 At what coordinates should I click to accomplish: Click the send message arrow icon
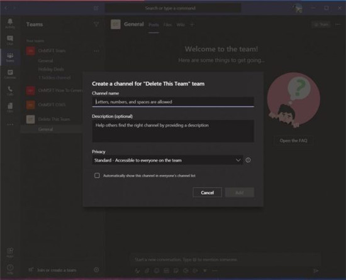(x=316, y=271)
